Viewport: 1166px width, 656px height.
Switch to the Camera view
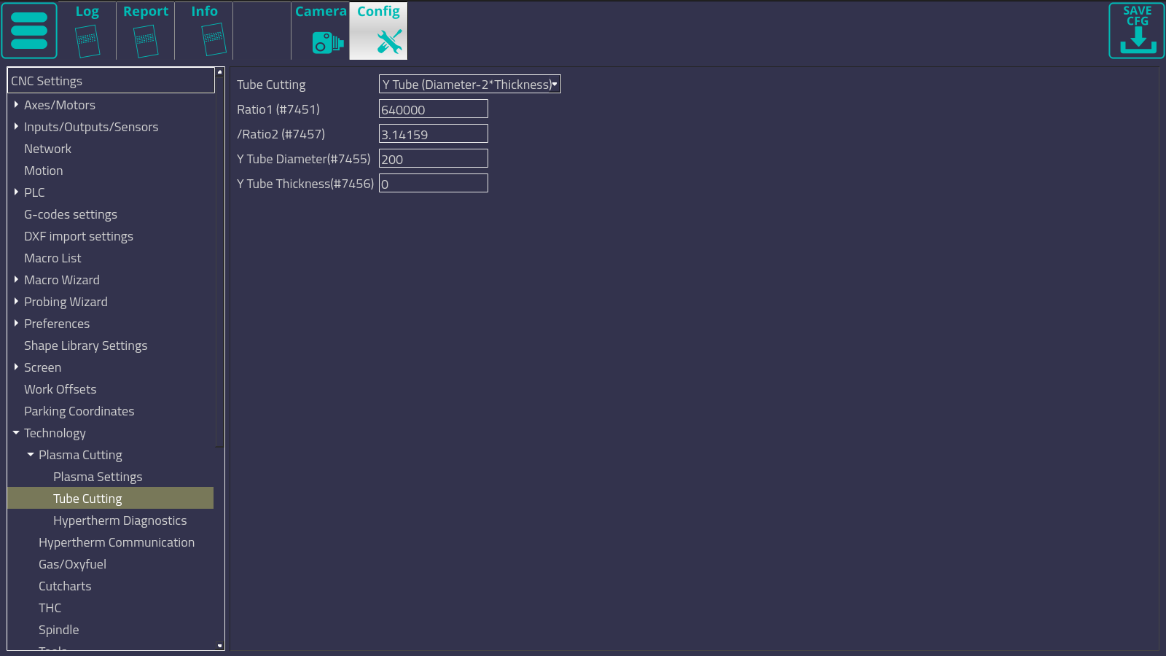[x=327, y=42]
